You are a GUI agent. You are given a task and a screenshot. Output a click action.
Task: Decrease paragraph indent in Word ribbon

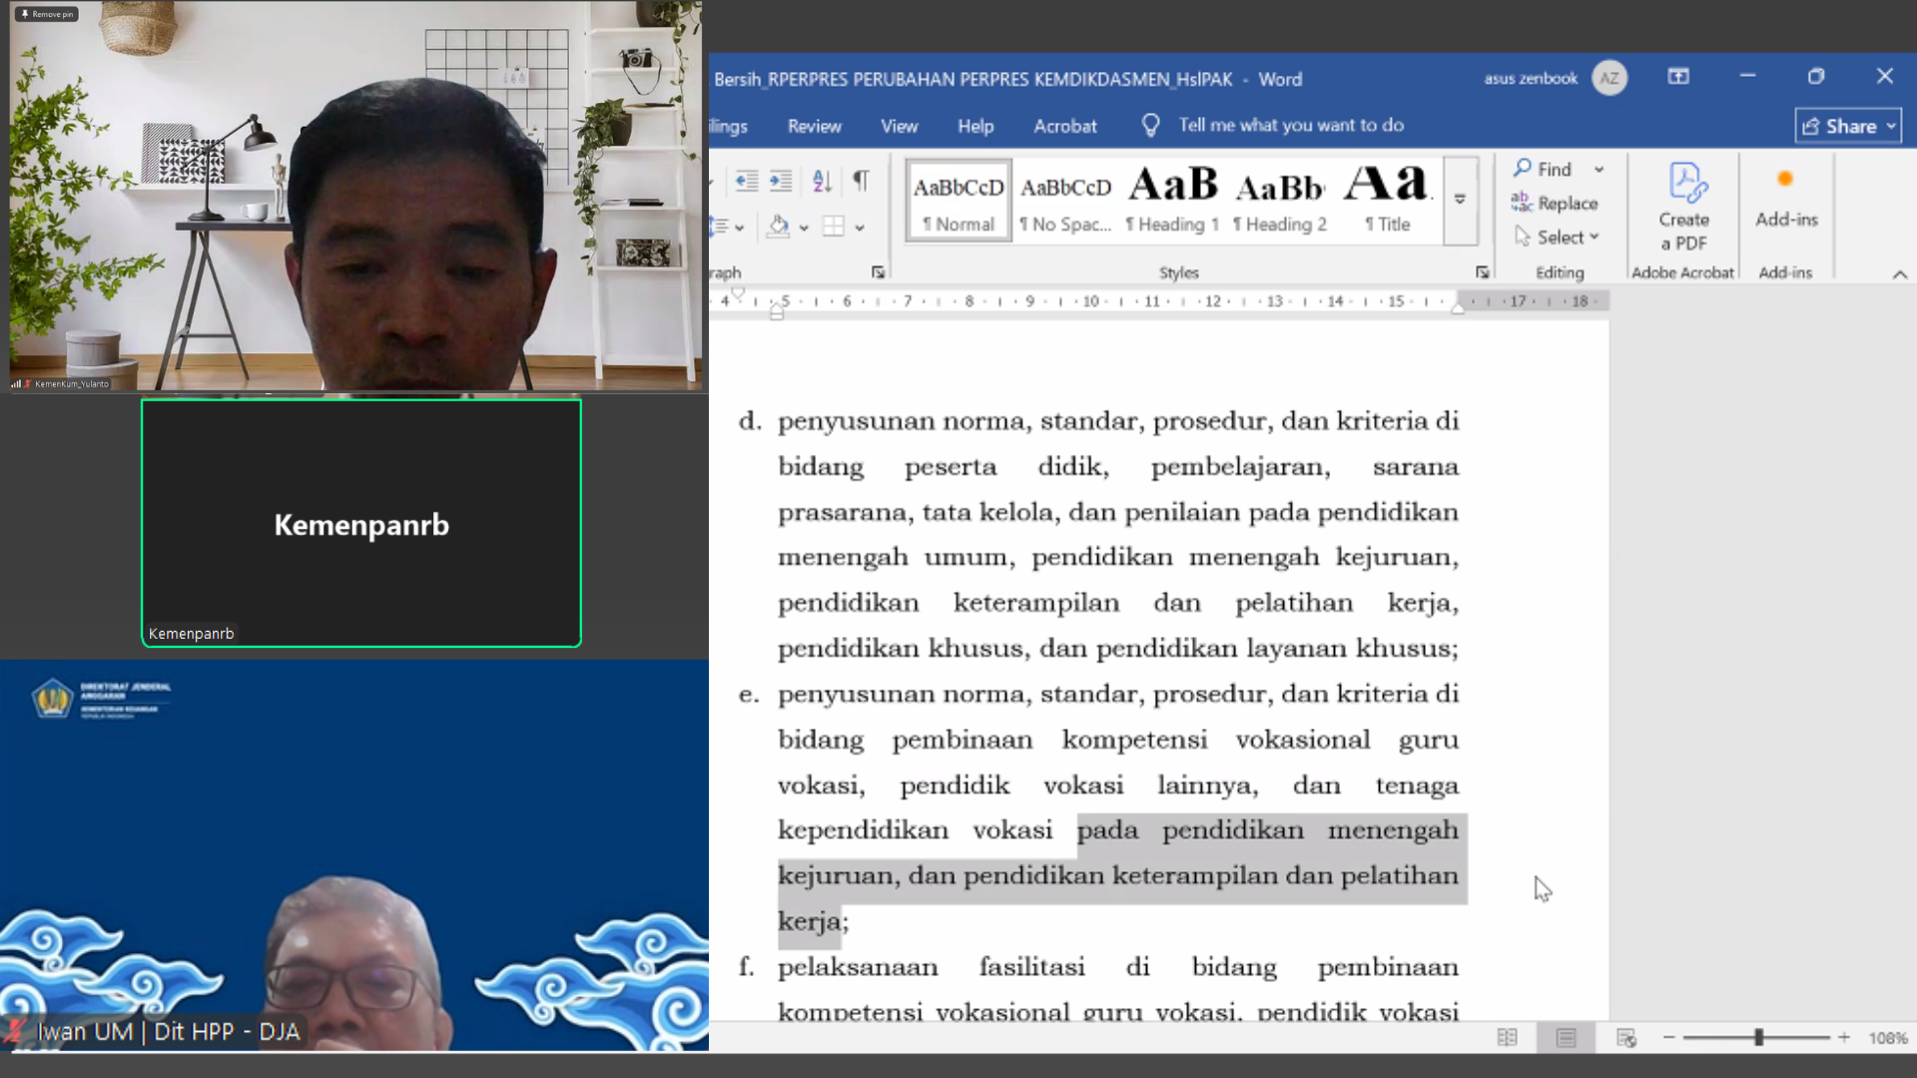[747, 181]
